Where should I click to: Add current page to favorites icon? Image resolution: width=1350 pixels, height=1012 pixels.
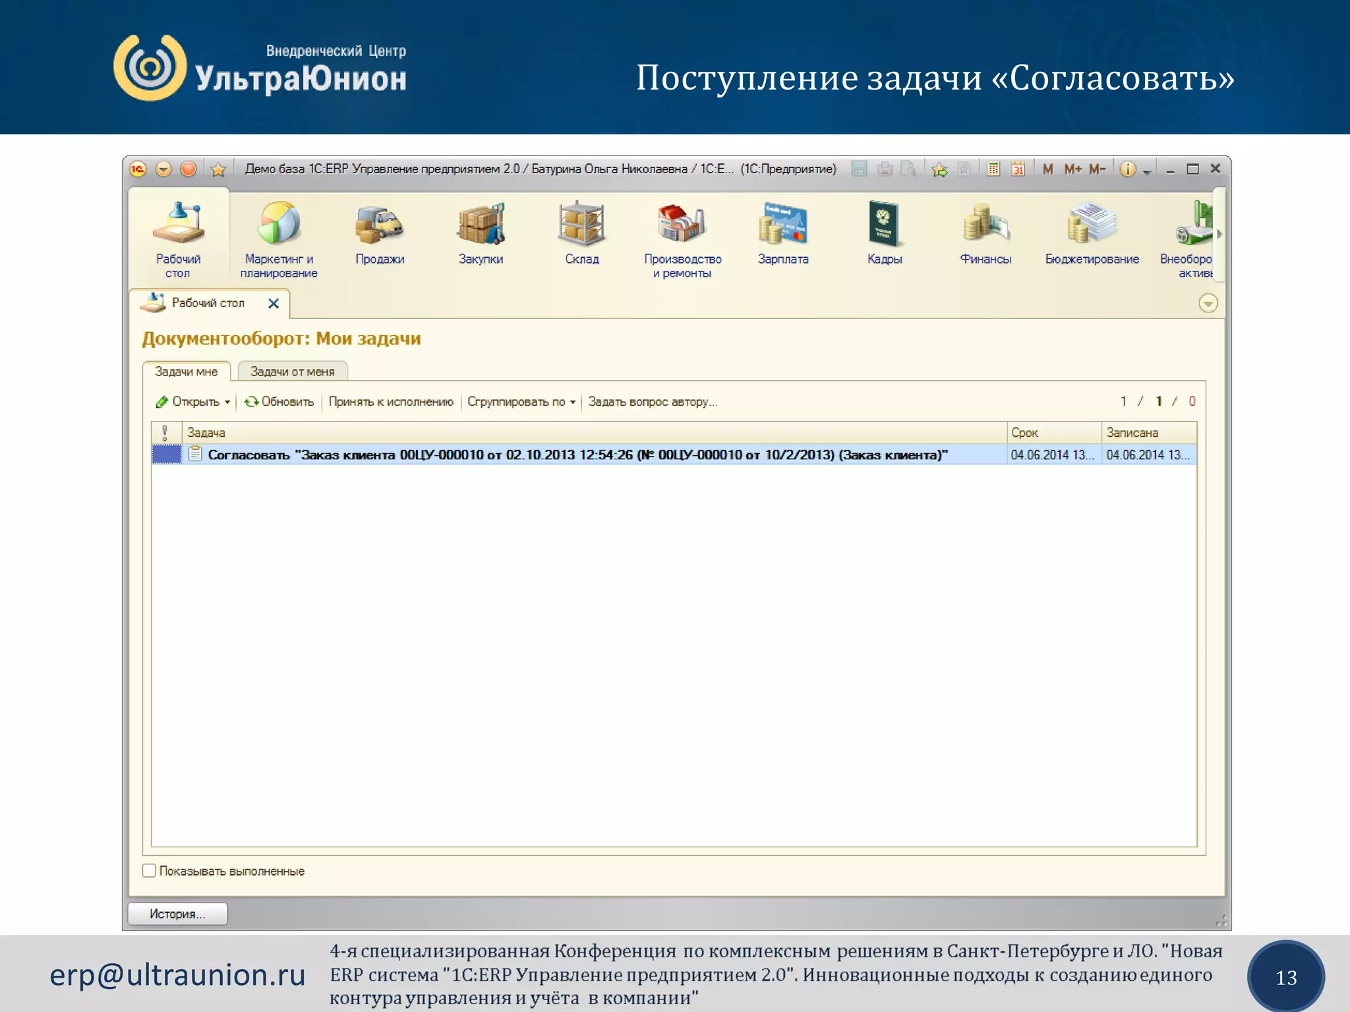pyautogui.click(x=939, y=169)
